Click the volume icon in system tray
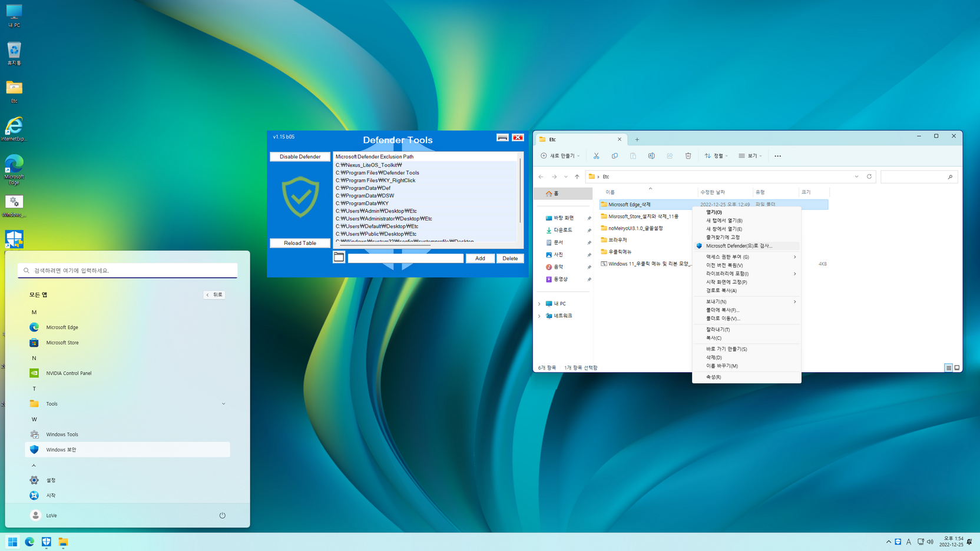This screenshot has width=980, height=551. point(930,542)
